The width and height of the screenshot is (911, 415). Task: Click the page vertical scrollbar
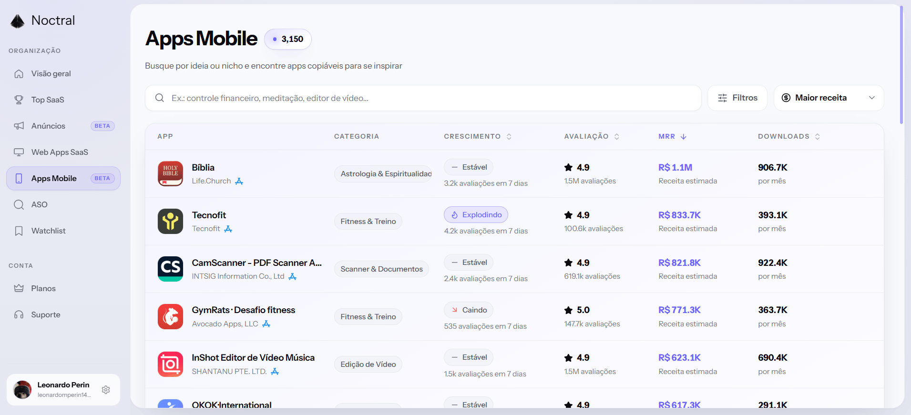(901, 64)
